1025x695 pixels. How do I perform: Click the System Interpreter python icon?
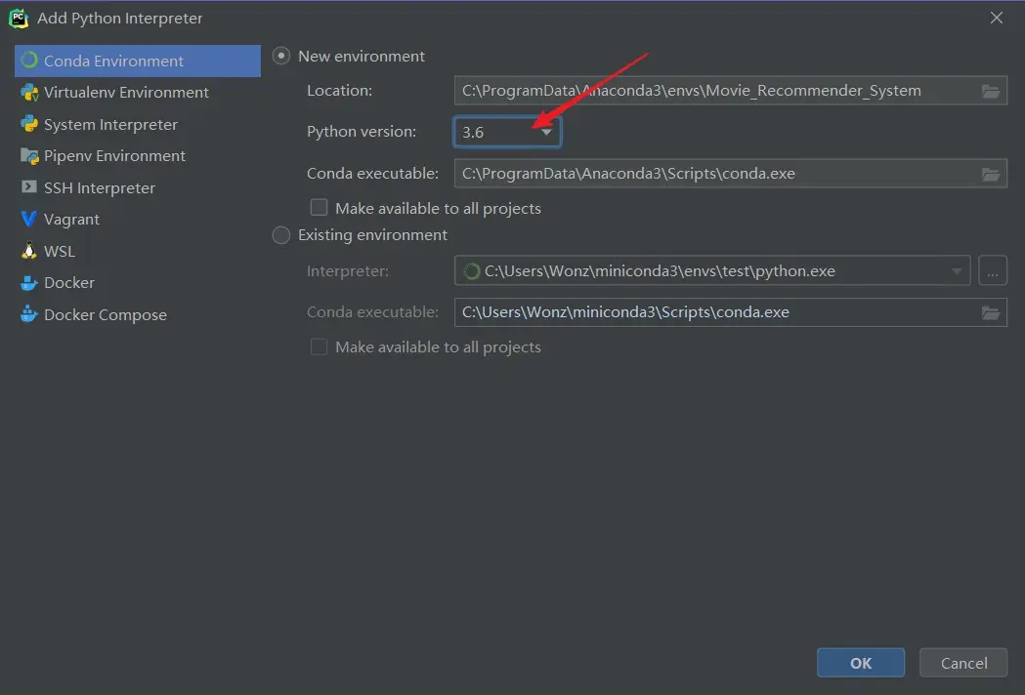29,123
